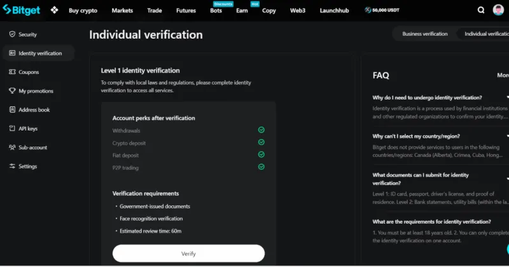Click the 'Estimated review time: 60m' bullet
The height and width of the screenshot is (267, 509).
[x=151, y=231]
